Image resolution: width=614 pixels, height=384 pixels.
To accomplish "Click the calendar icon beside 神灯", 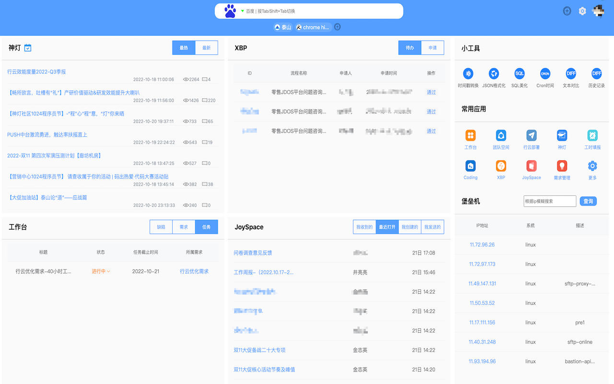I will (x=27, y=48).
